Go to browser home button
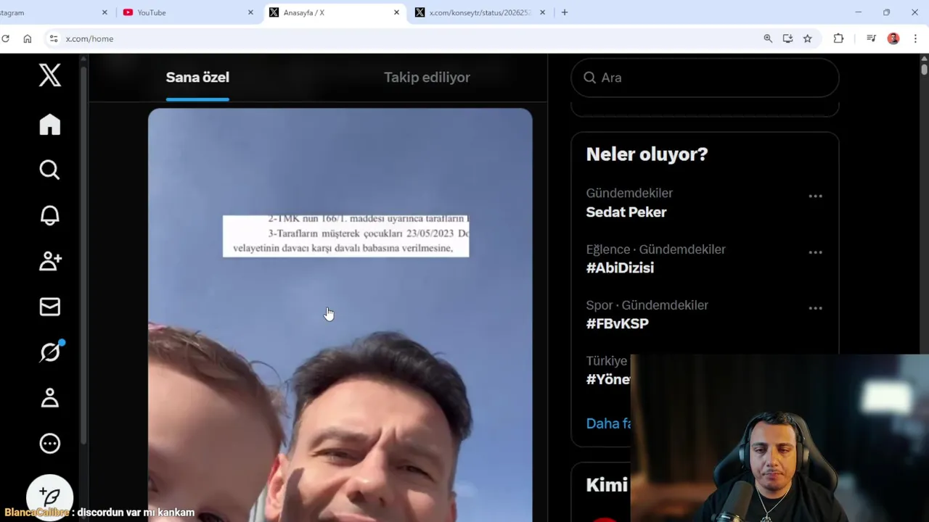This screenshot has width=929, height=522. pyautogui.click(x=28, y=38)
